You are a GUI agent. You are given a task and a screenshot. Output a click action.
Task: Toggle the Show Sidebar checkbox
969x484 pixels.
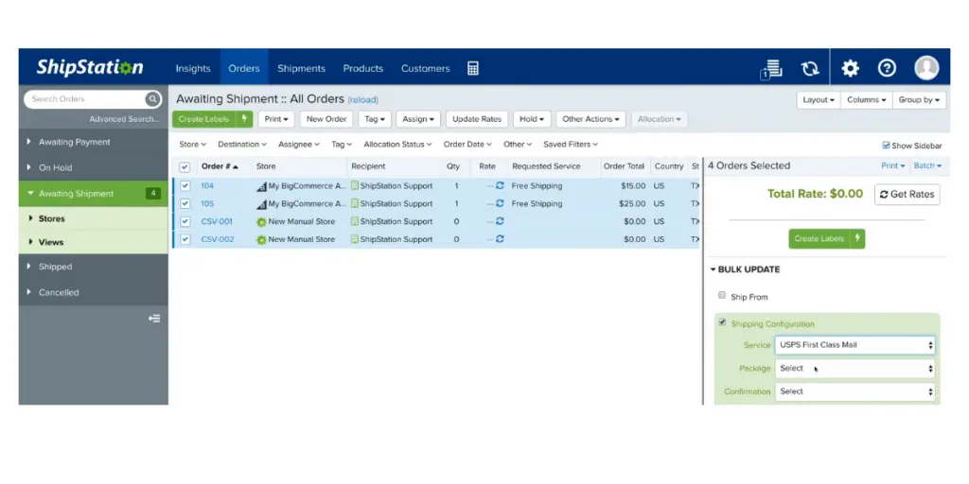click(x=886, y=146)
